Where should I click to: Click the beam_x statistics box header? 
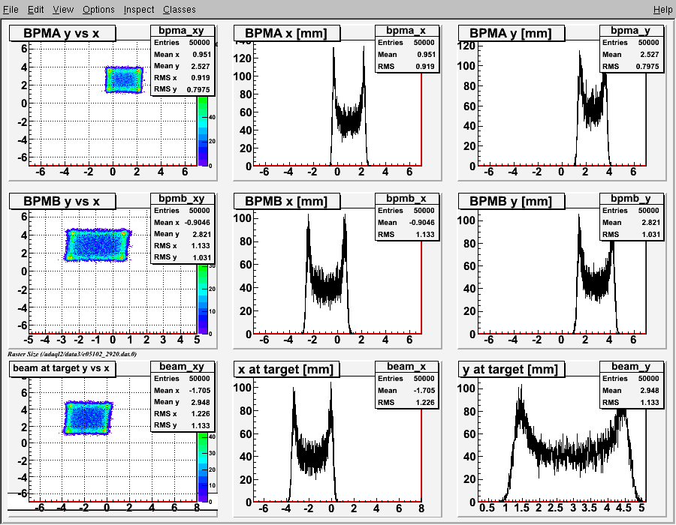coord(406,366)
